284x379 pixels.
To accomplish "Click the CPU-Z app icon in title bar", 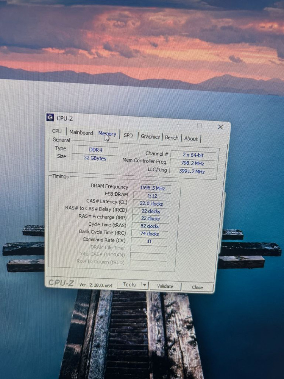I will pos(50,117).
